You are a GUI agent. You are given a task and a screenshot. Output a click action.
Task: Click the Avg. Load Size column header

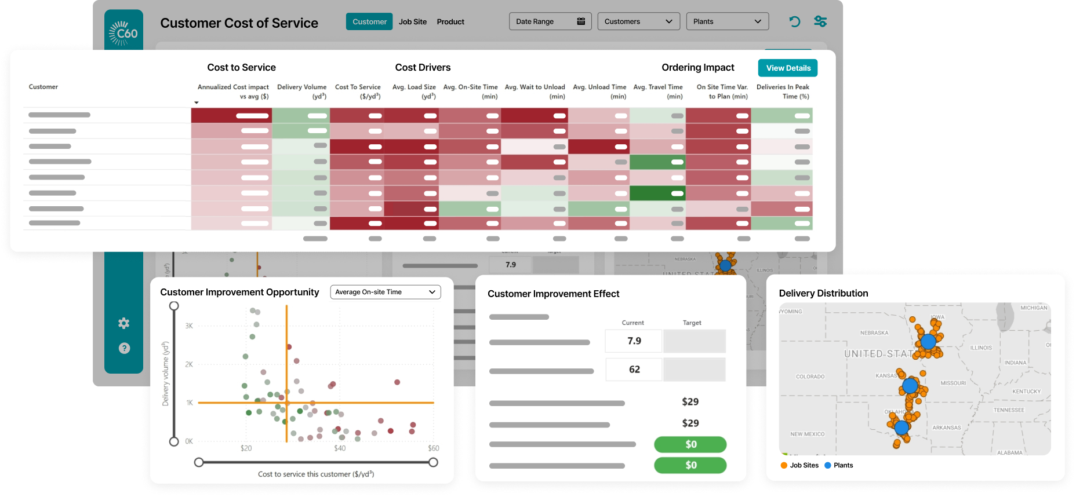[x=414, y=92]
